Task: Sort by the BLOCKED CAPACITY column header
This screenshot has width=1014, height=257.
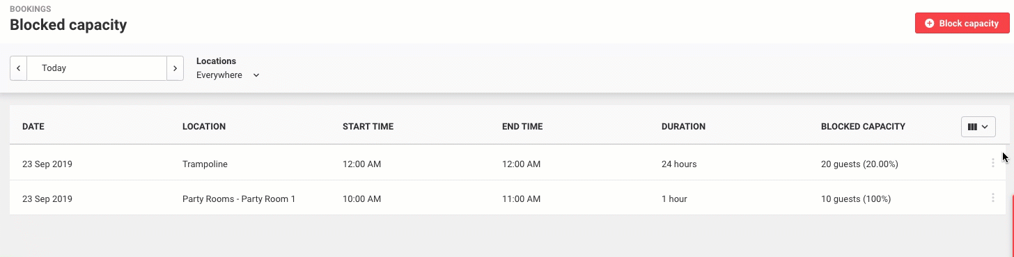Action: tap(863, 127)
